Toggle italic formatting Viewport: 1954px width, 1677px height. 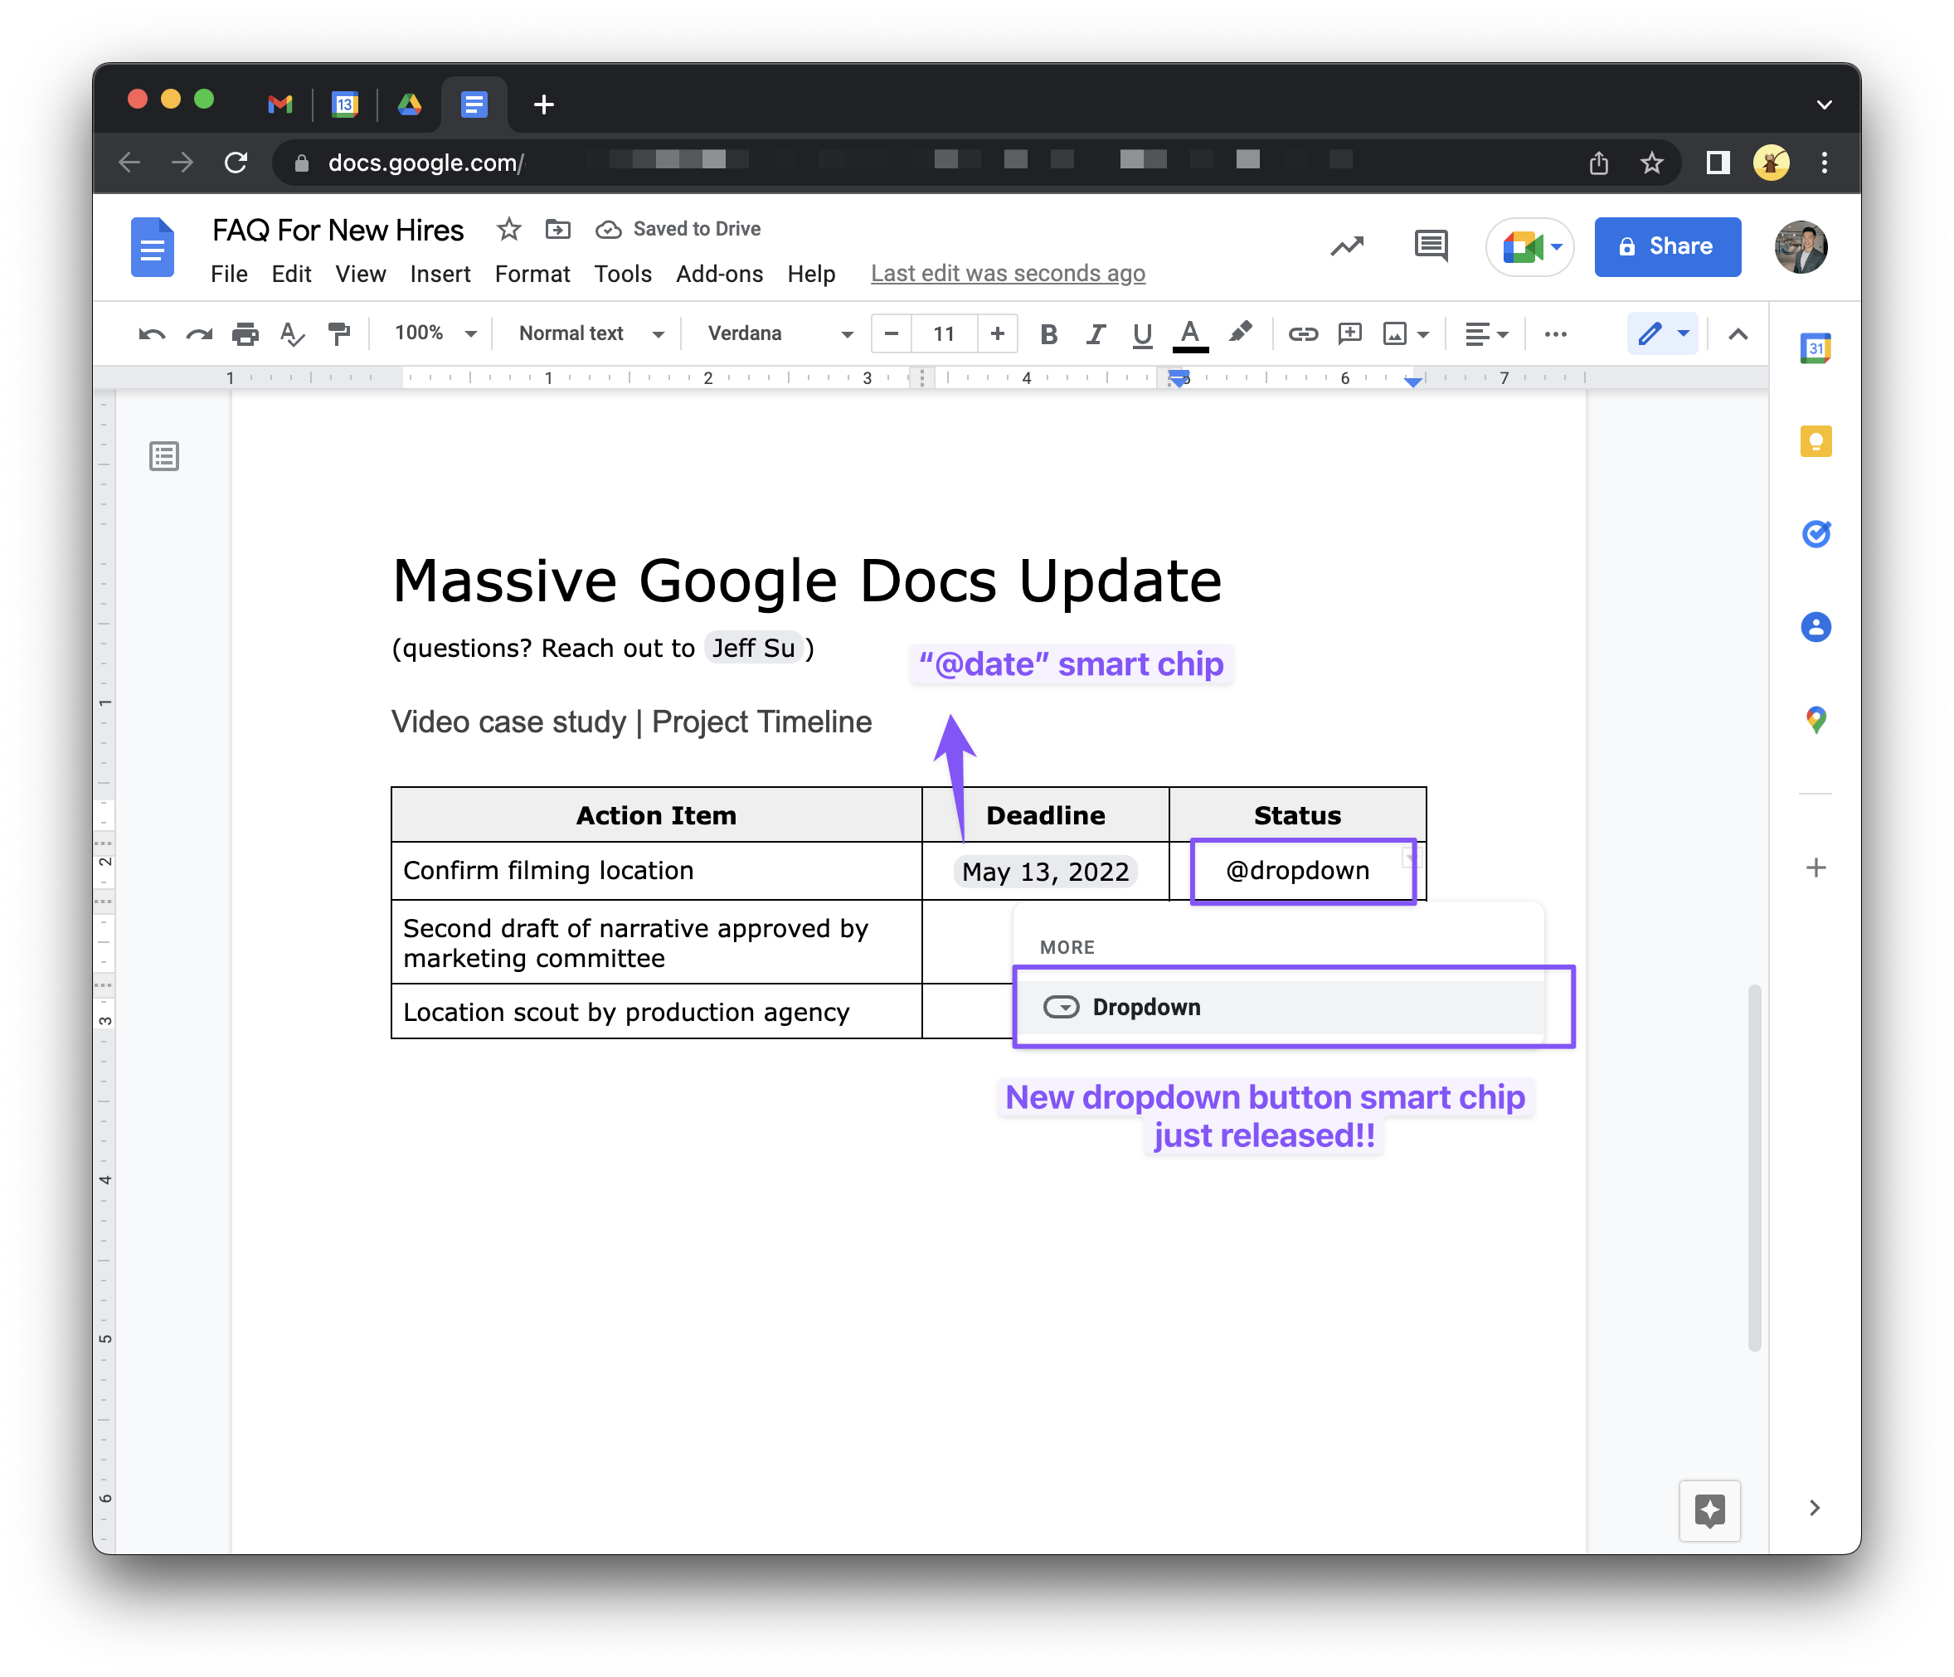click(1095, 334)
